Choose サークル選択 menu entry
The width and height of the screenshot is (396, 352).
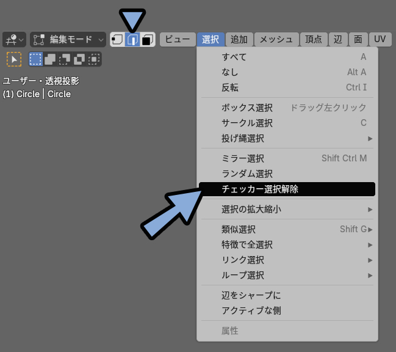[287, 123]
